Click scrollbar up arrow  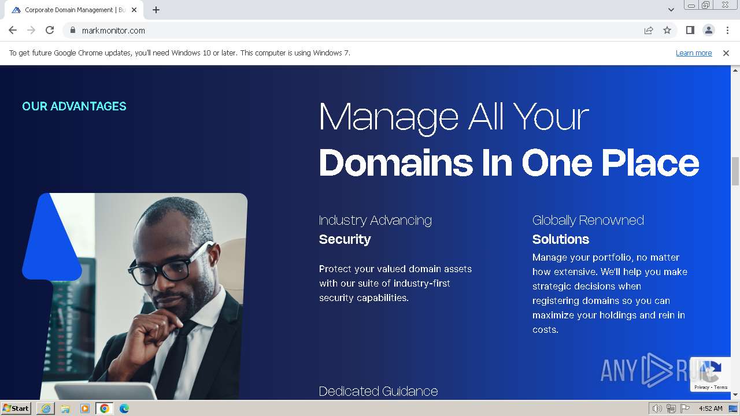(735, 69)
